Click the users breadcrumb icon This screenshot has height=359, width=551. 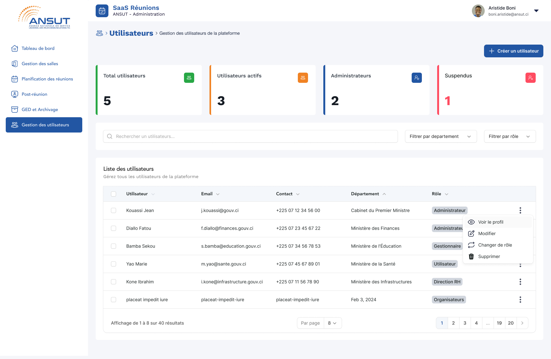99,33
